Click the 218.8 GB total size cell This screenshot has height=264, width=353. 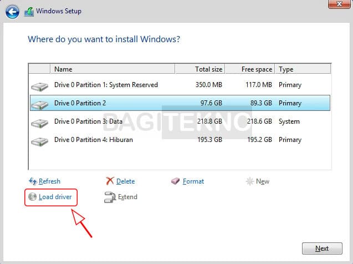(209, 121)
